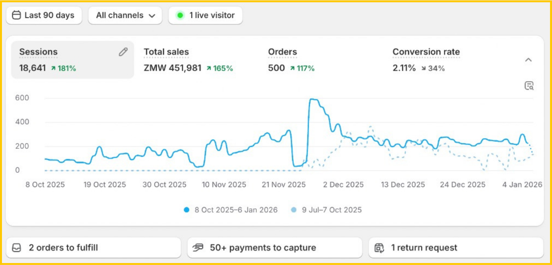
Task: Collapse the metrics panel with chevron
Action: (x=528, y=60)
